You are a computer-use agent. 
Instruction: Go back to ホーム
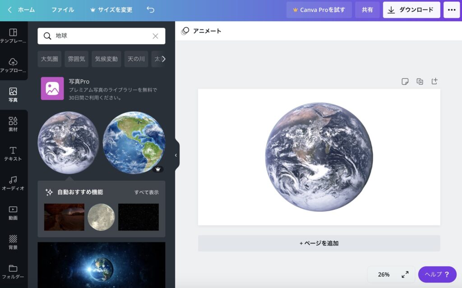coord(21,10)
